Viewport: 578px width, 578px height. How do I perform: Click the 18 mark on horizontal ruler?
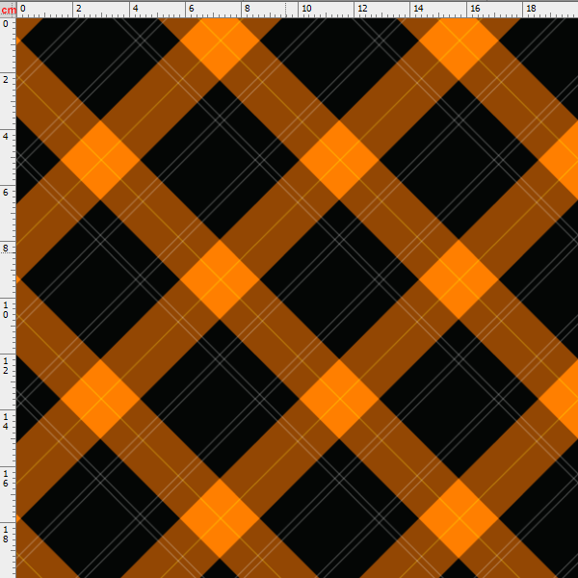(x=531, y=8)
